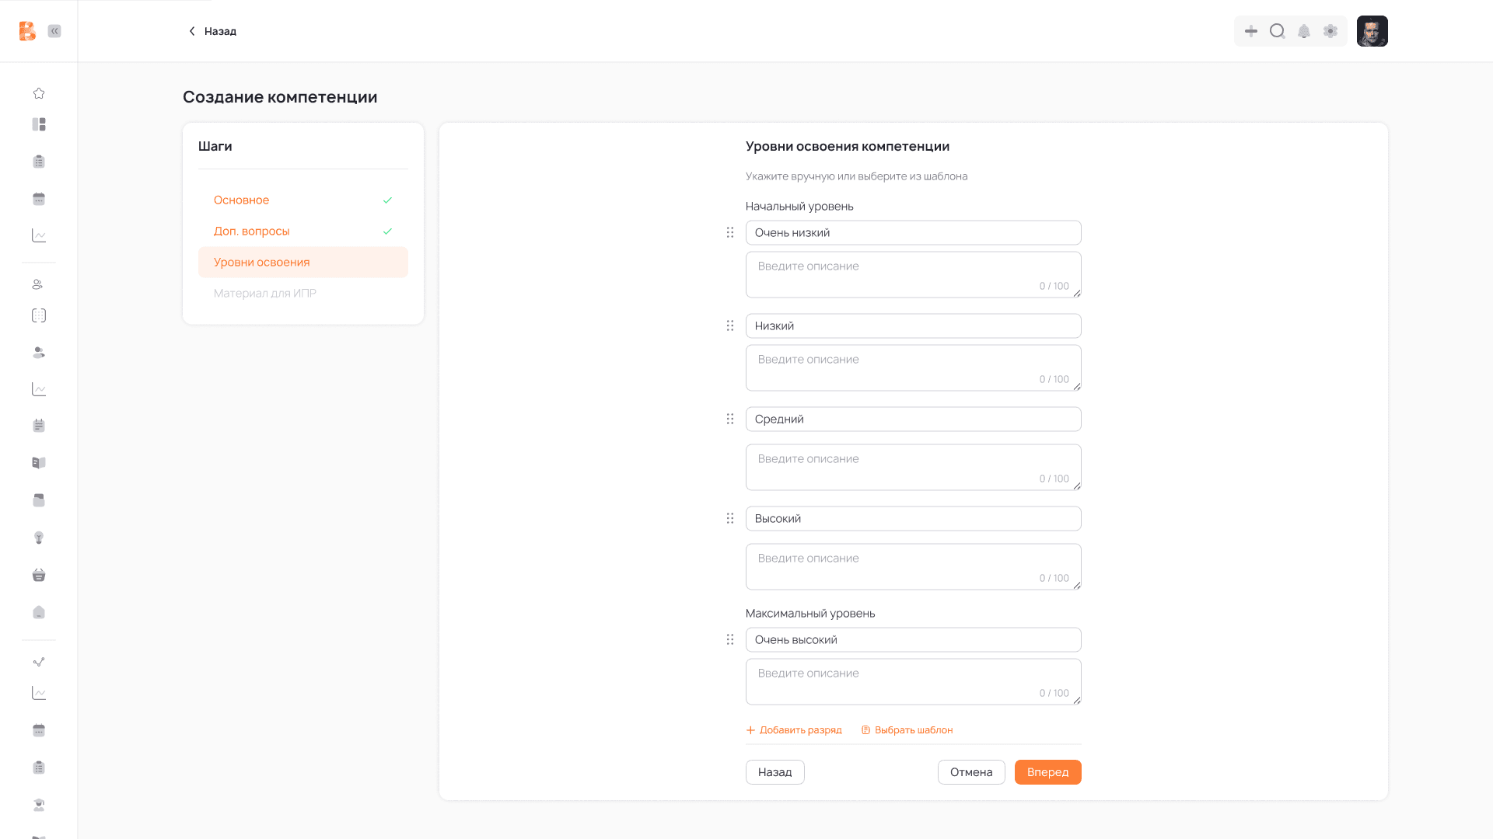Grab drag handle beside 'Очень низкий'
Image resolution: width=1493 pixels, height=839 pixels.
(x=729, y=232)
